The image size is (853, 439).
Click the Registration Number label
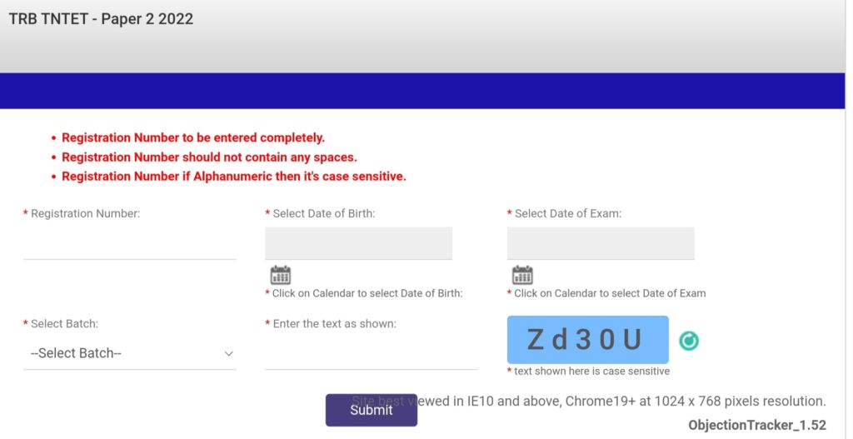(x=86, y=214)
